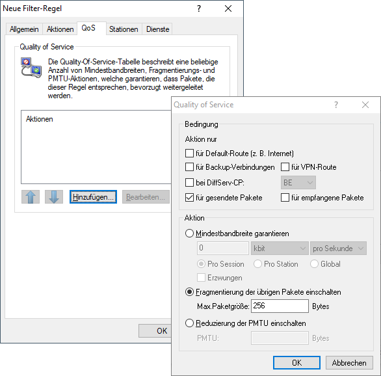Close the Quality of Service dialog
The width and height of the screenshot is (381, 376).
click(365, 105)
